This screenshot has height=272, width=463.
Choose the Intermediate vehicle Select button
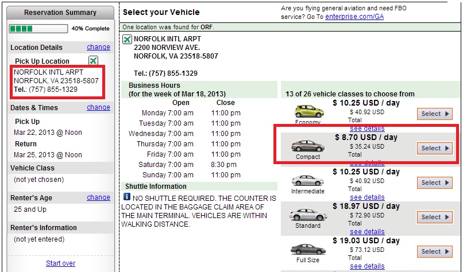click(x=435, y=182)
